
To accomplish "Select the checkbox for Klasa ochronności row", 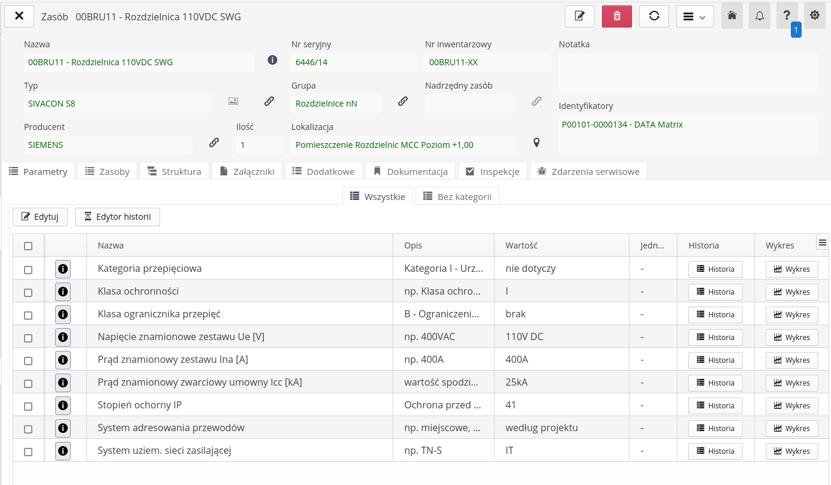I will tap(28, 292).
